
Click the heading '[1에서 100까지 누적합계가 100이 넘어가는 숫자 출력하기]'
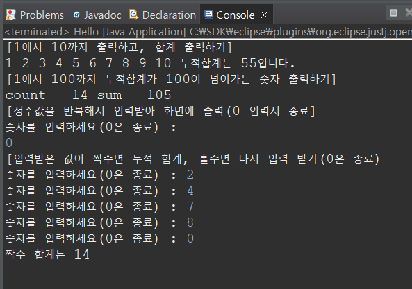tap(172, 79)
